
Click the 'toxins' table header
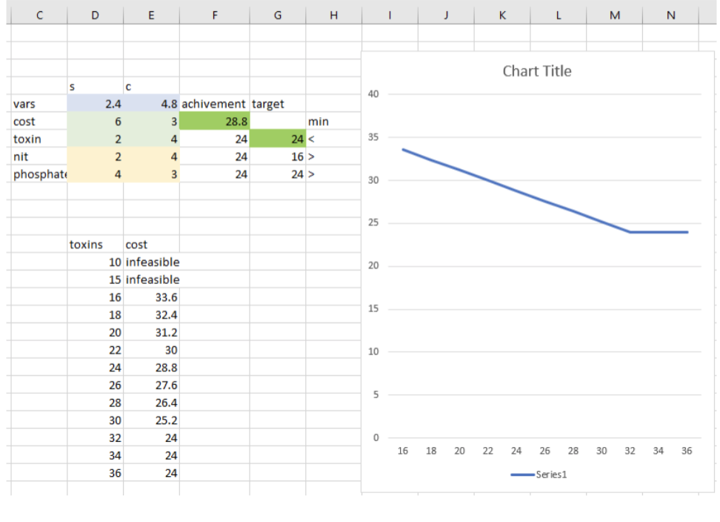(x=95, y=245)
